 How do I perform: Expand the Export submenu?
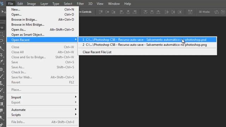(x=42, y=102)
